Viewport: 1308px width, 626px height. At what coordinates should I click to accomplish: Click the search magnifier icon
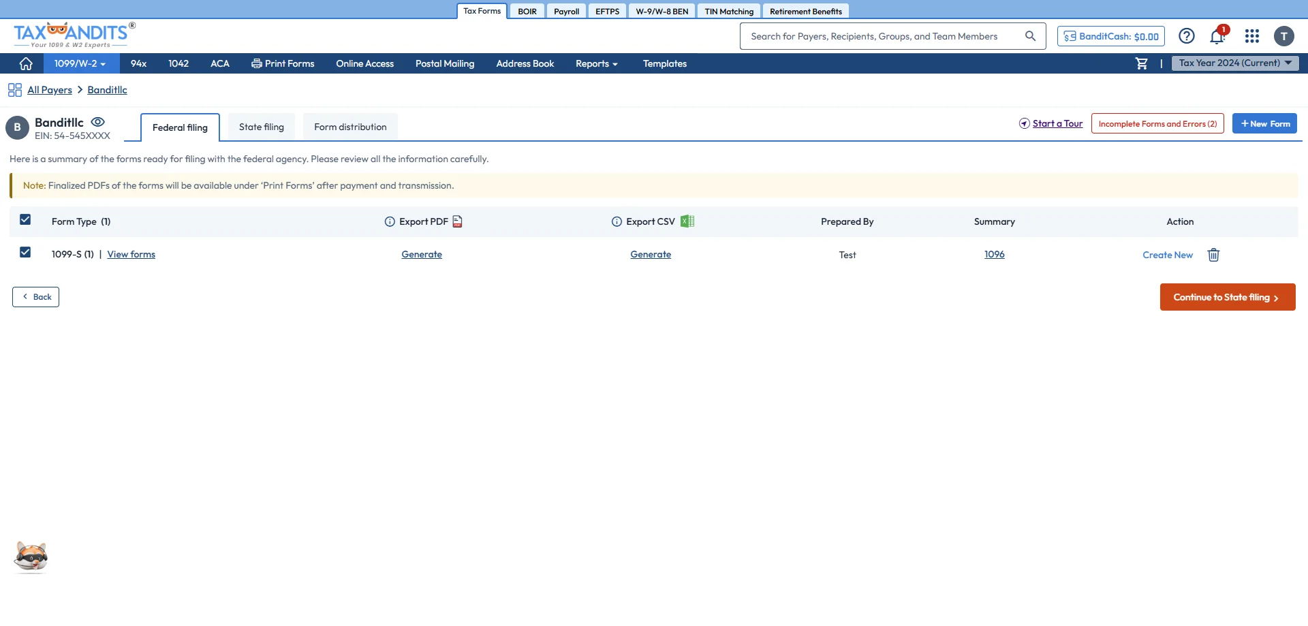(1030, 36)
